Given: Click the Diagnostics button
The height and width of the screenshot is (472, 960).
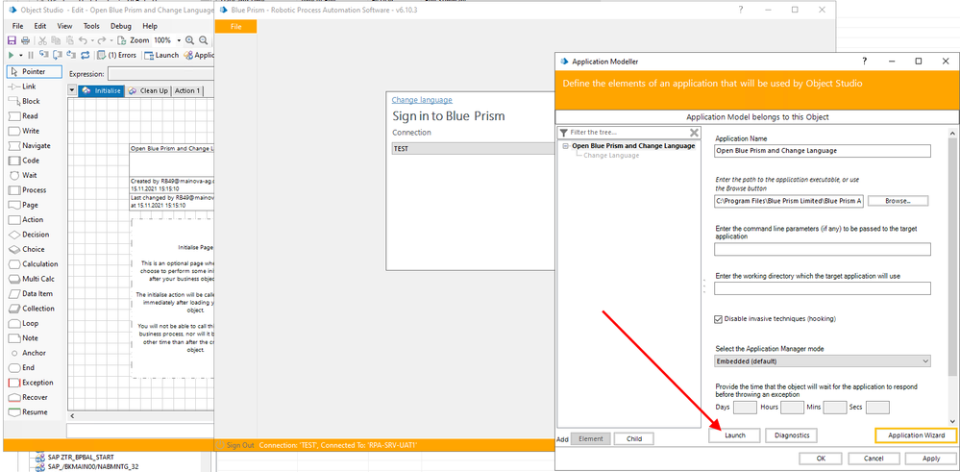Looking at the screenshot, I should [x=792, y=435].
